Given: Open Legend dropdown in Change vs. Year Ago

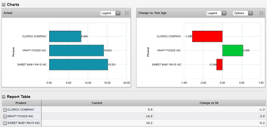Looking at the screenshot, I should [216, 13].
